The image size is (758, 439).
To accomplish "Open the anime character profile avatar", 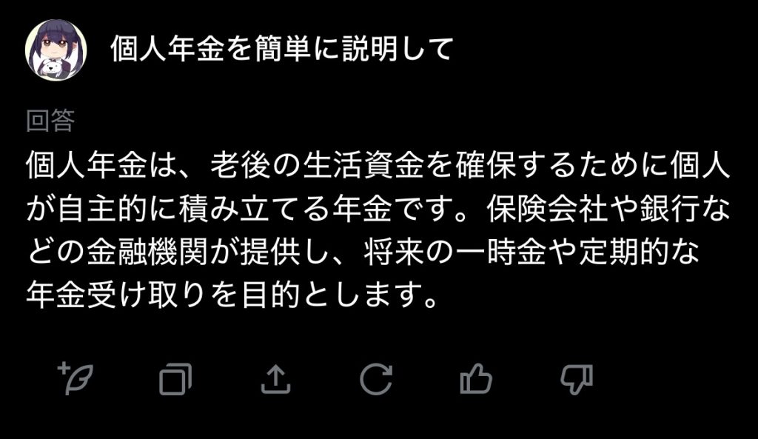I will click(56, 50).
